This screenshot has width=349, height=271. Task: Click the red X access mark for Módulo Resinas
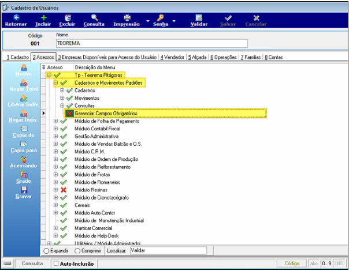click(64, 190)
